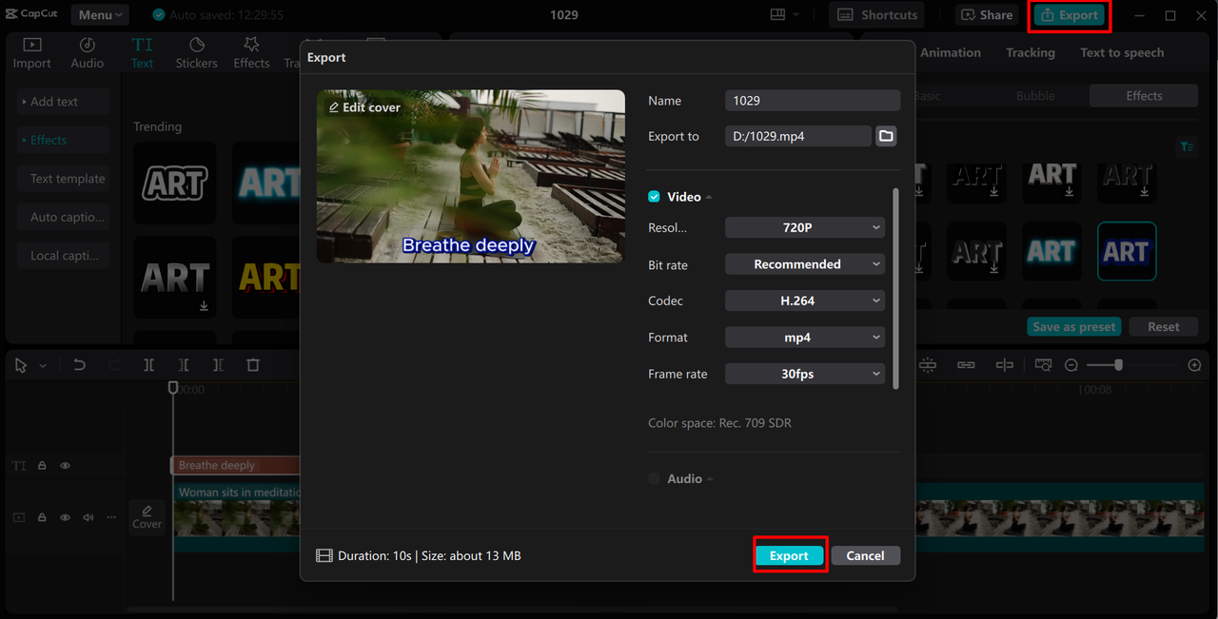The height and width of the screenshot is (619, 1218).
Task: Open the Format mp4 dropdown
Action: (805, 338)
